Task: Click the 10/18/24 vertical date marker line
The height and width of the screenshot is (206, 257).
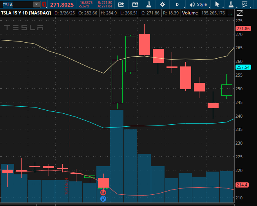Action: click(x=69, y=117)
